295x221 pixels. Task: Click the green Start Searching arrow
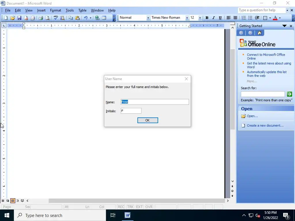point(289,94)
